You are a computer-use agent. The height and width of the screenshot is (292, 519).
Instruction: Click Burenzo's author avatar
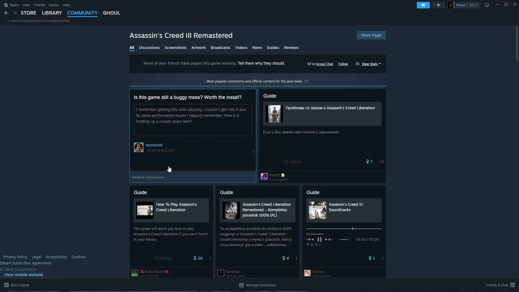221,273
